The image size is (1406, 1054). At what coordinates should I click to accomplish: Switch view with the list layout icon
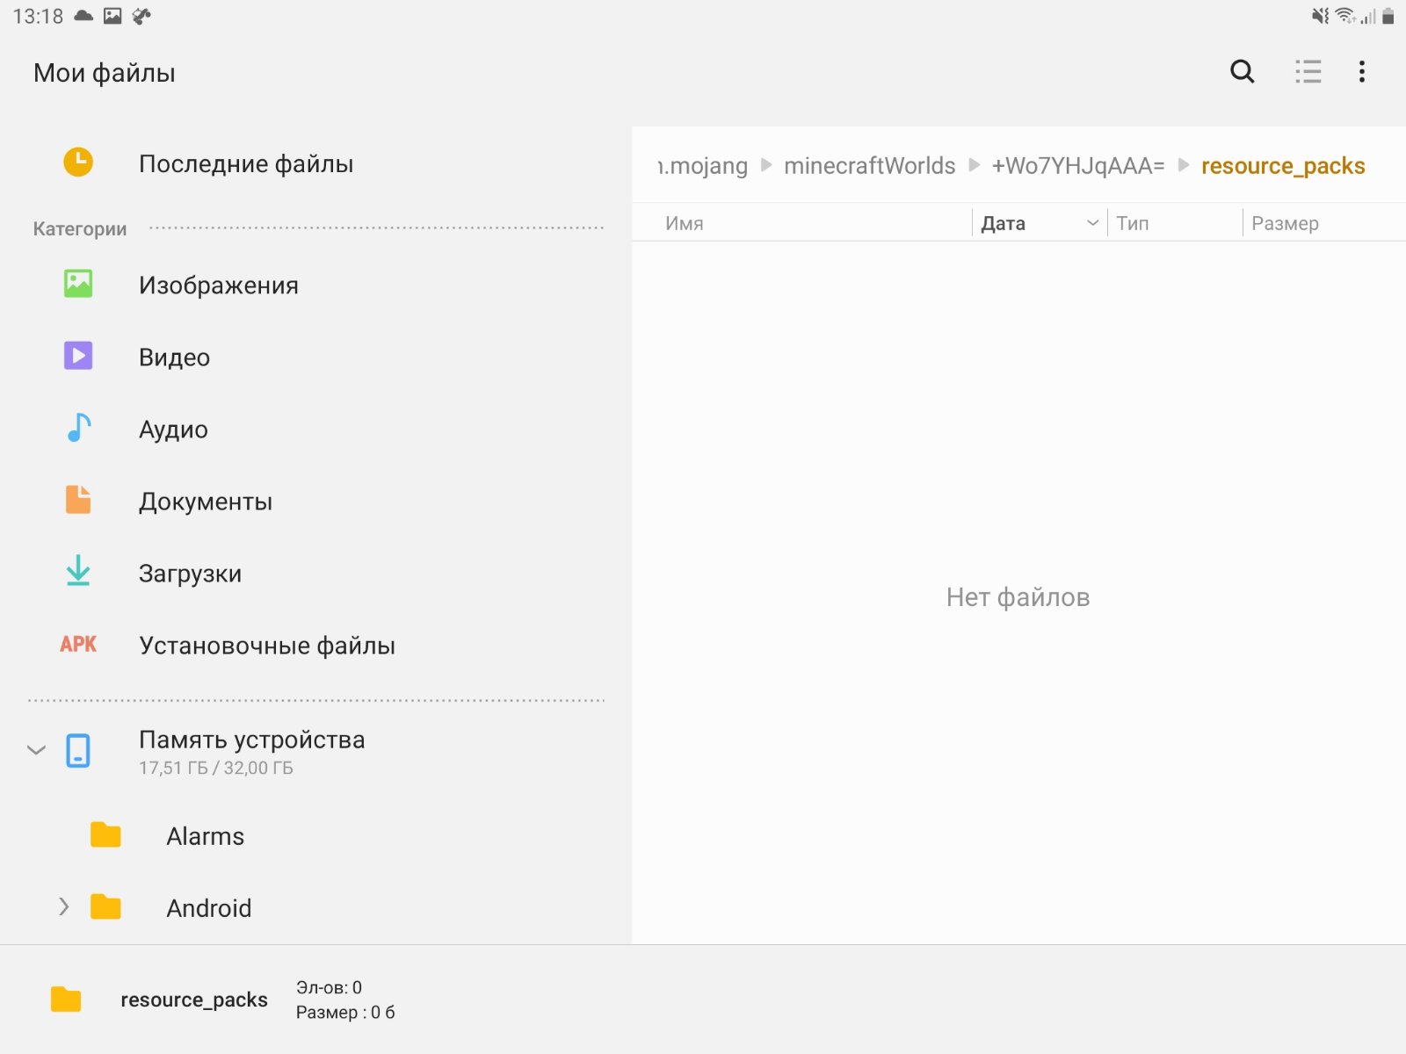click(1308, 71)
